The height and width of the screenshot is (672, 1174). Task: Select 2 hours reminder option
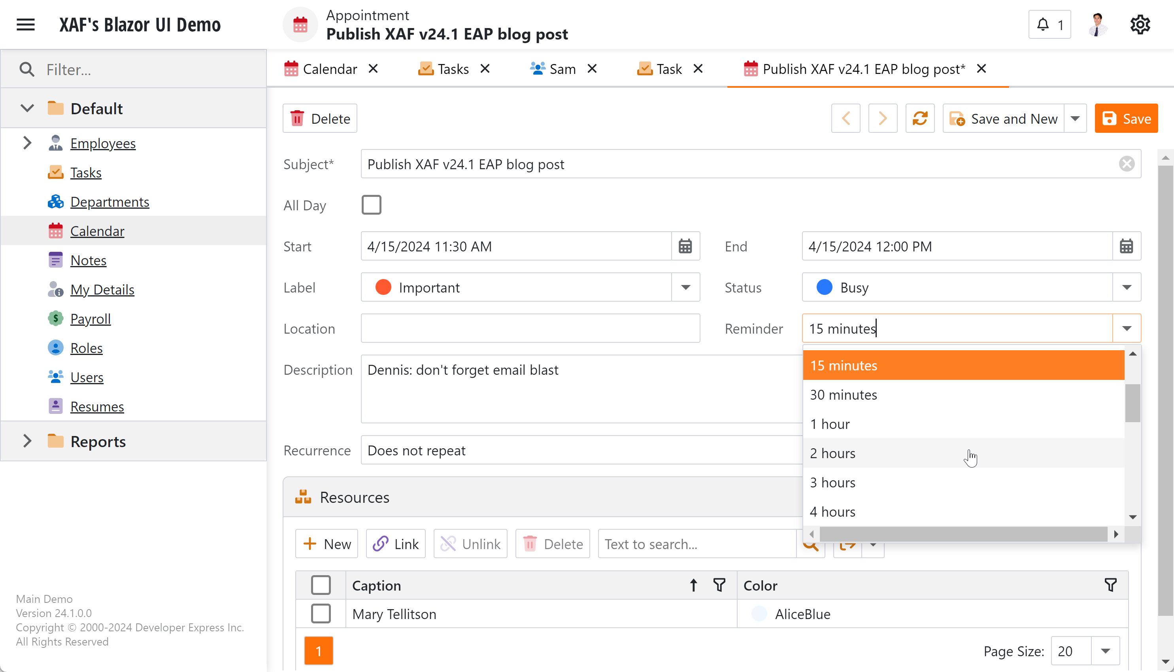click(x=833, y=453)
